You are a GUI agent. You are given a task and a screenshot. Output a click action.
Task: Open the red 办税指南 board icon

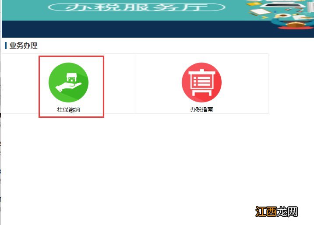tap(201, 82)
